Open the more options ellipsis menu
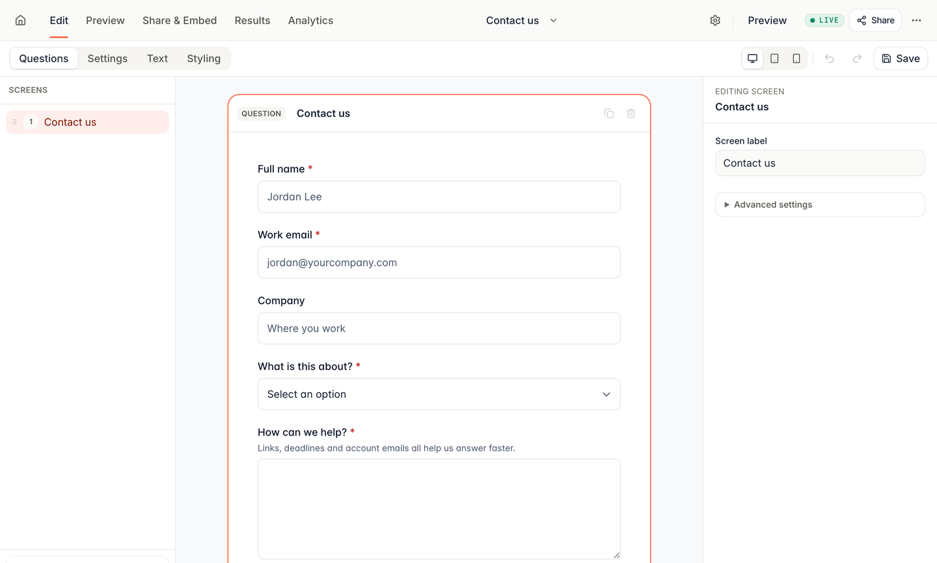This screenshot has width=937, height=563. point(916,20)
